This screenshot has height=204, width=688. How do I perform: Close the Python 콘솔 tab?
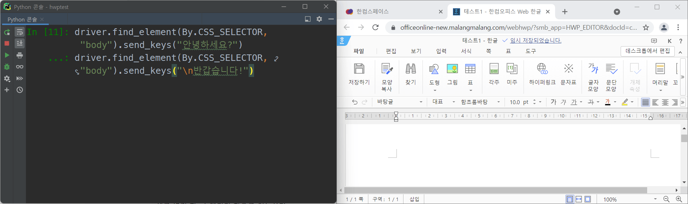[42, 19]
